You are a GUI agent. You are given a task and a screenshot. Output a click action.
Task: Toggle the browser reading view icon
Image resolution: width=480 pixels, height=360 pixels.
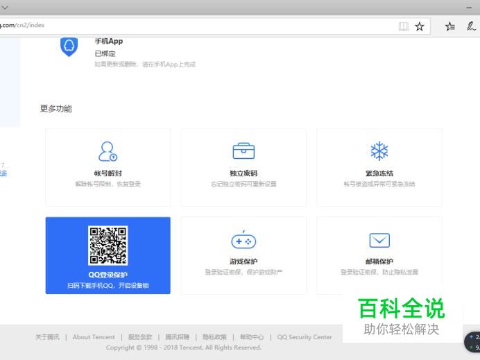pos(404,26)
